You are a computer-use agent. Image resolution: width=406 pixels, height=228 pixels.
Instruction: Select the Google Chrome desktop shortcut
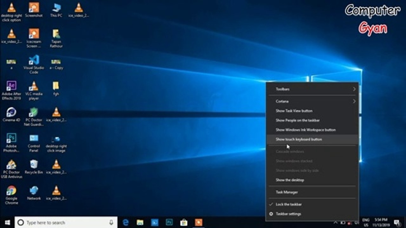pyautogui.click(x=11, y=195)
